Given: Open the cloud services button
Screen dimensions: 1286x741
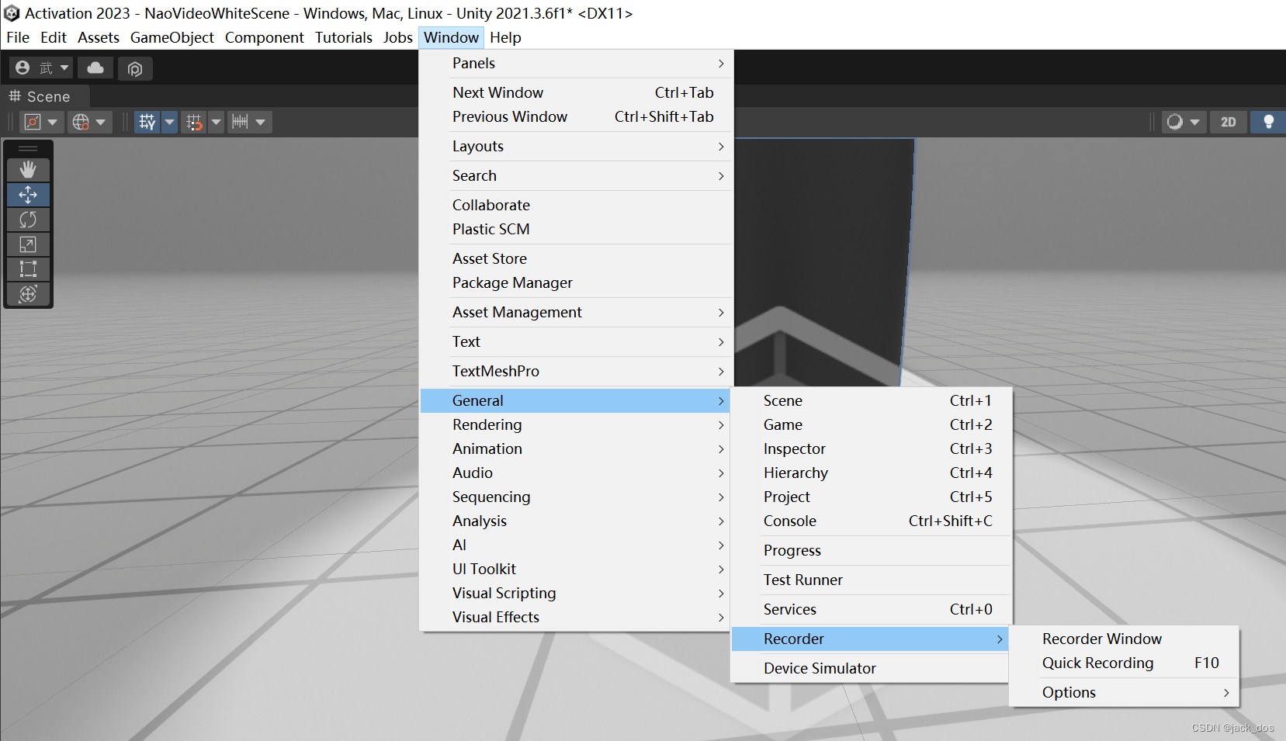Looking at the screenshot, I should (95, 68).
